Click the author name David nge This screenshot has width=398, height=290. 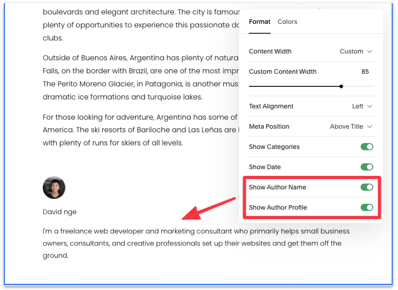(x=60, y=211)
